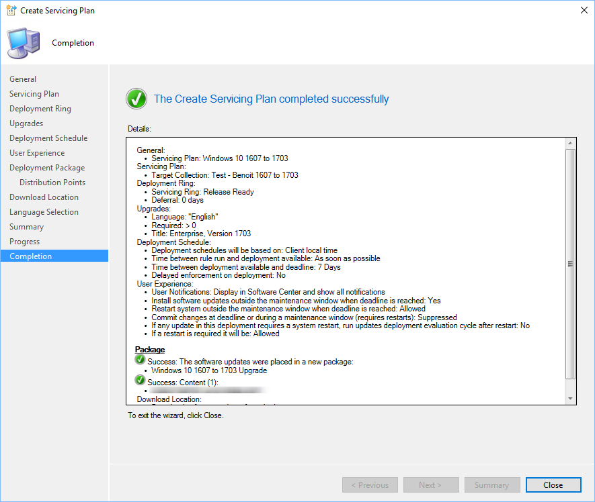Click 'Deferral: 0 days' line

[x=177, y=200]
